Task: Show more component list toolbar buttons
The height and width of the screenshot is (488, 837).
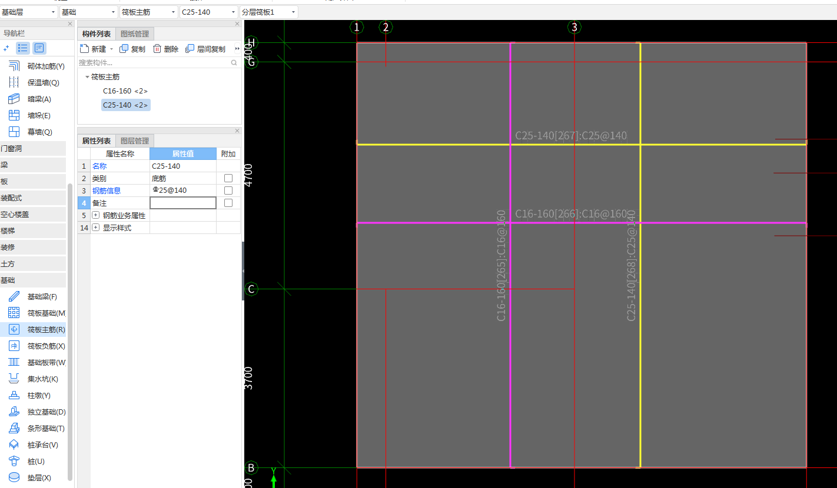Action: [x=237, y=49]
